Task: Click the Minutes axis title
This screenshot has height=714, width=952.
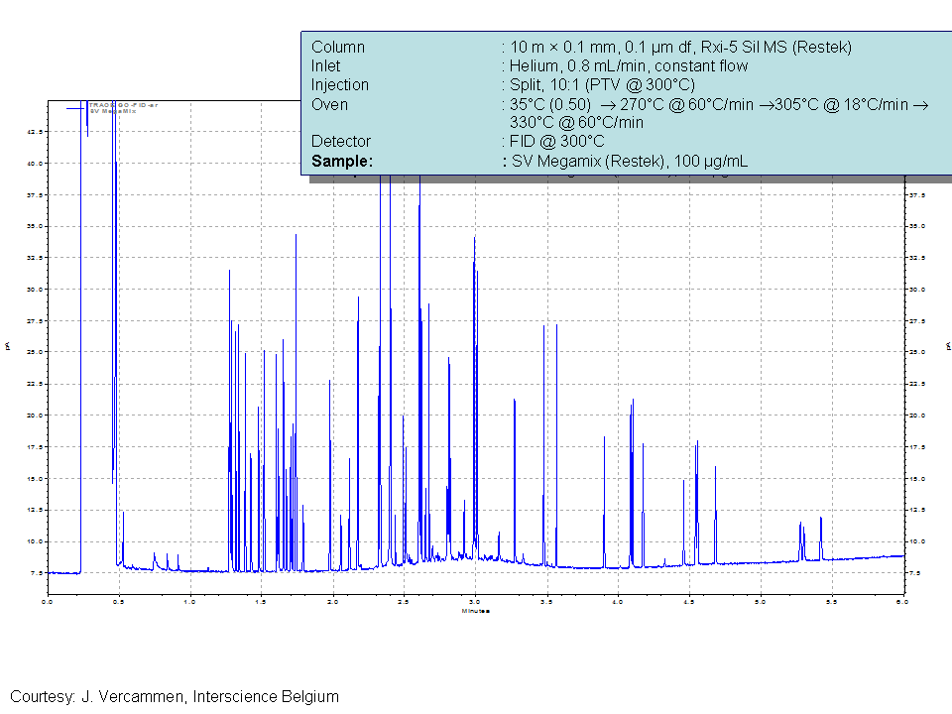Action: click(476, 612)
